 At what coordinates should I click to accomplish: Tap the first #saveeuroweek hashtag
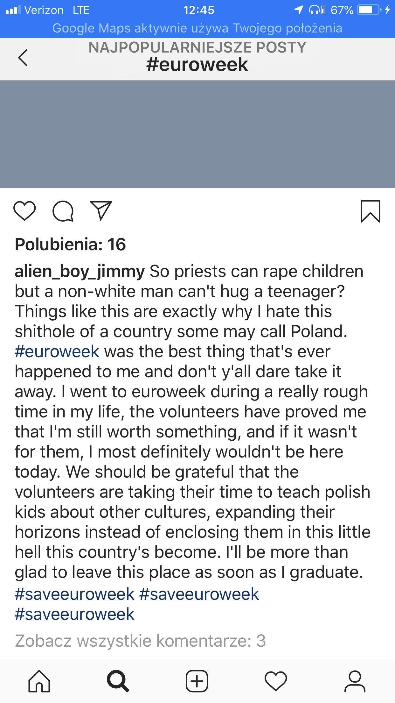[x=74, y=594]
